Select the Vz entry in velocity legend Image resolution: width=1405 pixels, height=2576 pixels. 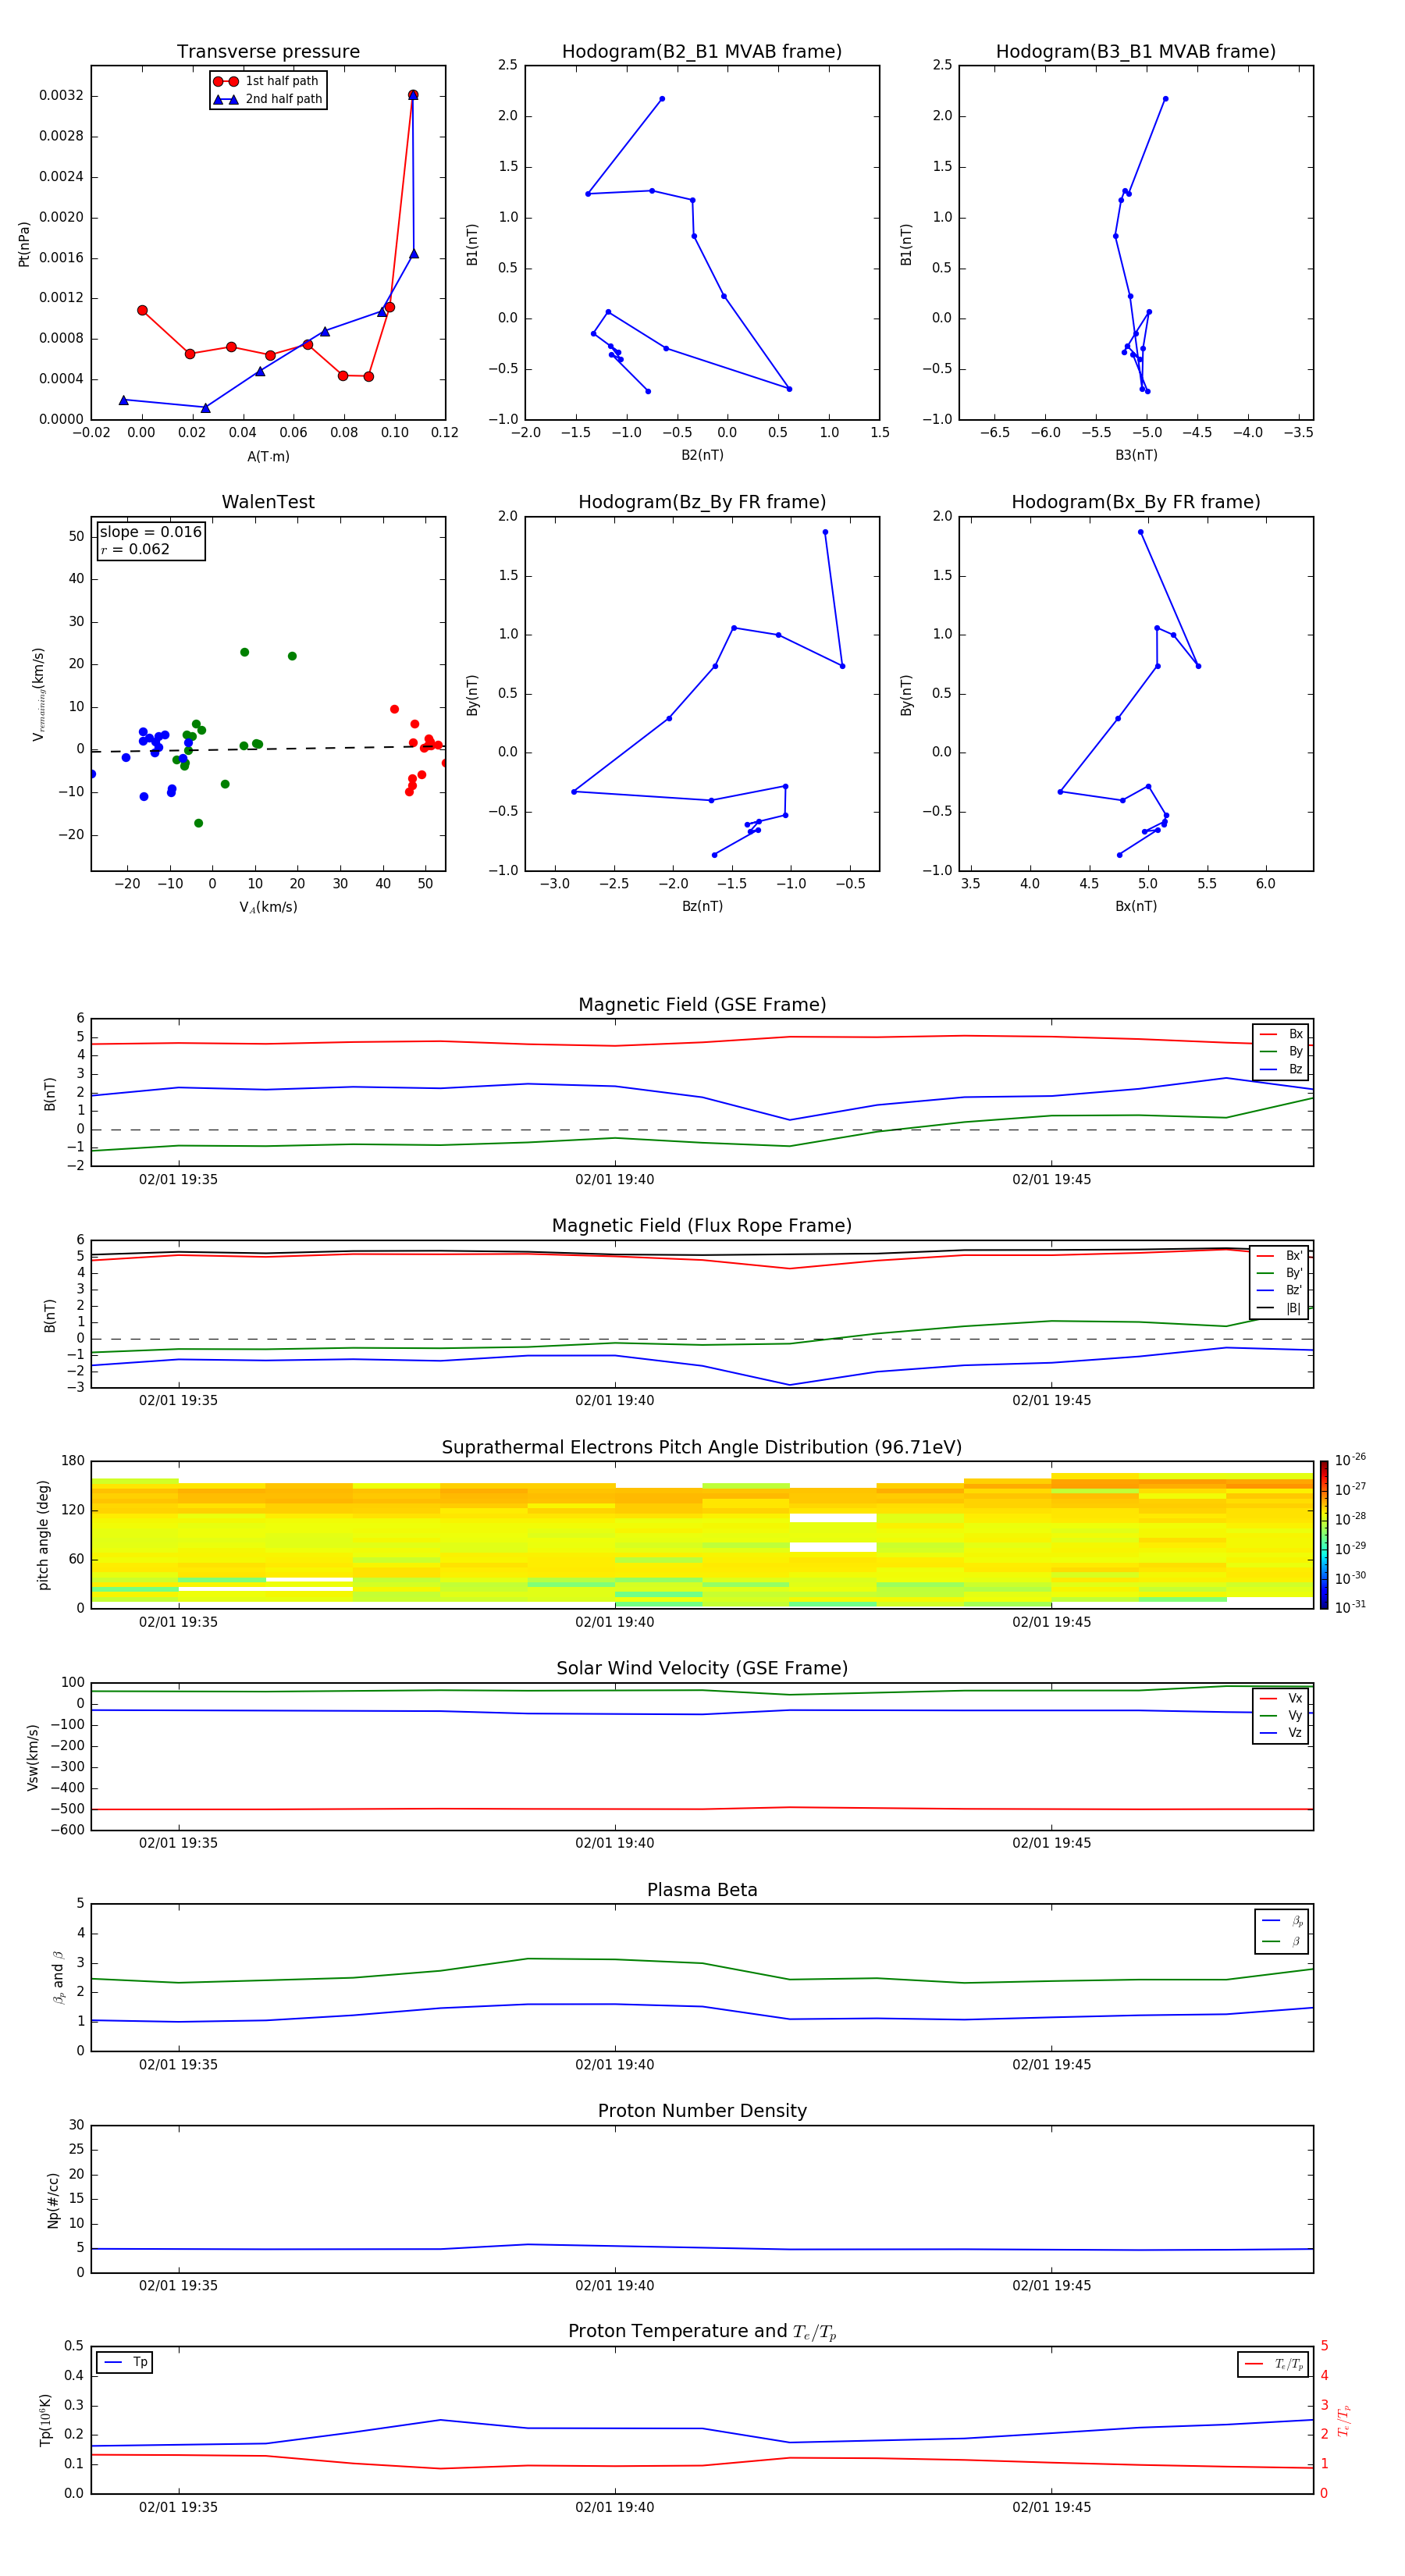[x=1282, y=1733]
